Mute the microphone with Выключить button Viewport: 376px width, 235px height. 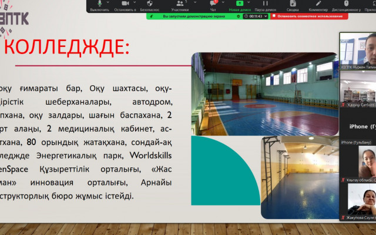[x=99, y=6]
